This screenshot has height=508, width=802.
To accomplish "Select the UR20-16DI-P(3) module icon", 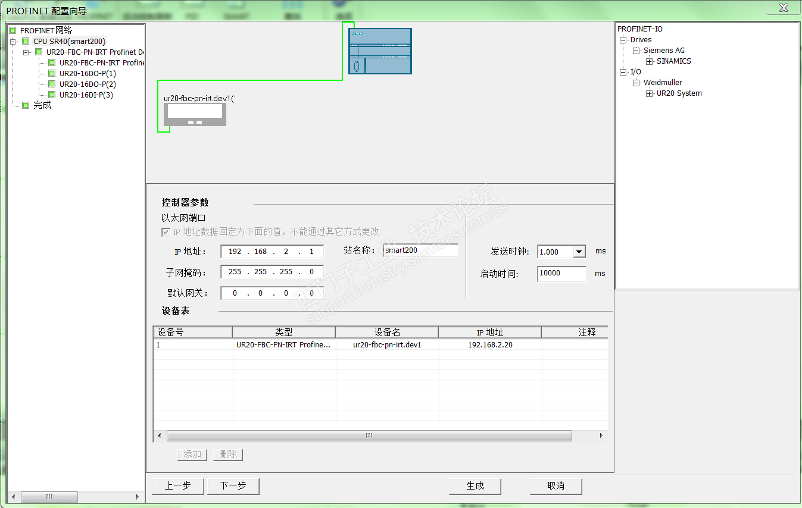I will pos(52,95).
